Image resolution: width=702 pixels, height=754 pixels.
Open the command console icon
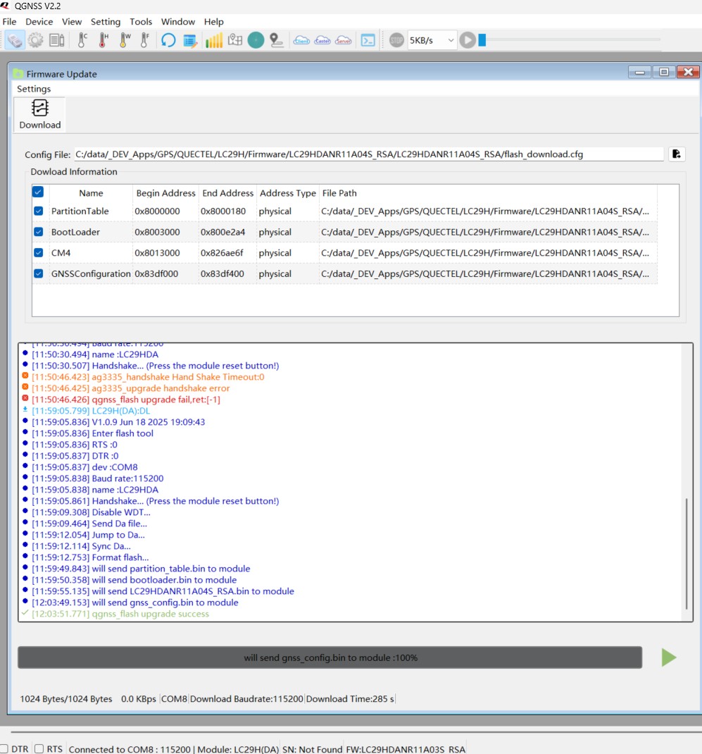[368, 41]
